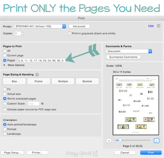Screen dimensions: 164x158
Task: Select Auto portrait/landscape orientation
Action: pyautogui.click(x=5, y=125)
